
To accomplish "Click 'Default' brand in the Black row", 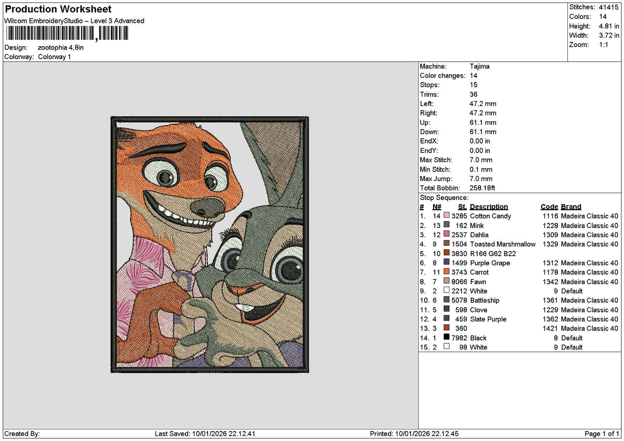I will 572,338.
